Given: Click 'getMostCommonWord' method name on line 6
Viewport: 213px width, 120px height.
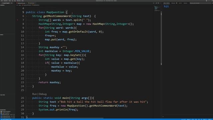Looking at the screenshot, I should 57,16.
